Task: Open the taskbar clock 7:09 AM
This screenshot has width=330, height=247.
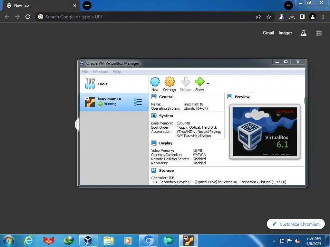Action: (314, 241)
